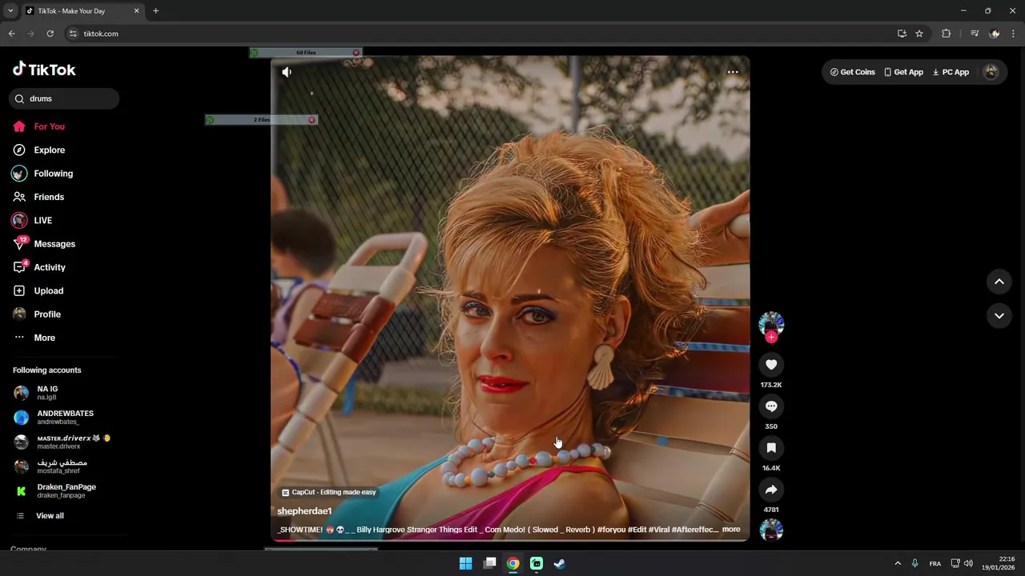Screen dimensions: 1025x576
Task: Open the ANDREWBATES following account
Action: click(64, 417)
